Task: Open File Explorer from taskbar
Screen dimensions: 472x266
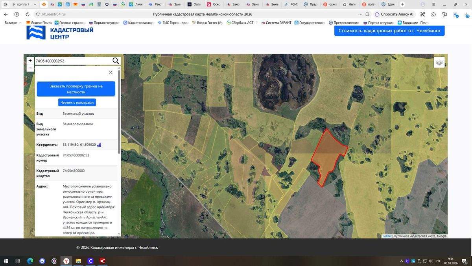Action: tap(78, 261)
